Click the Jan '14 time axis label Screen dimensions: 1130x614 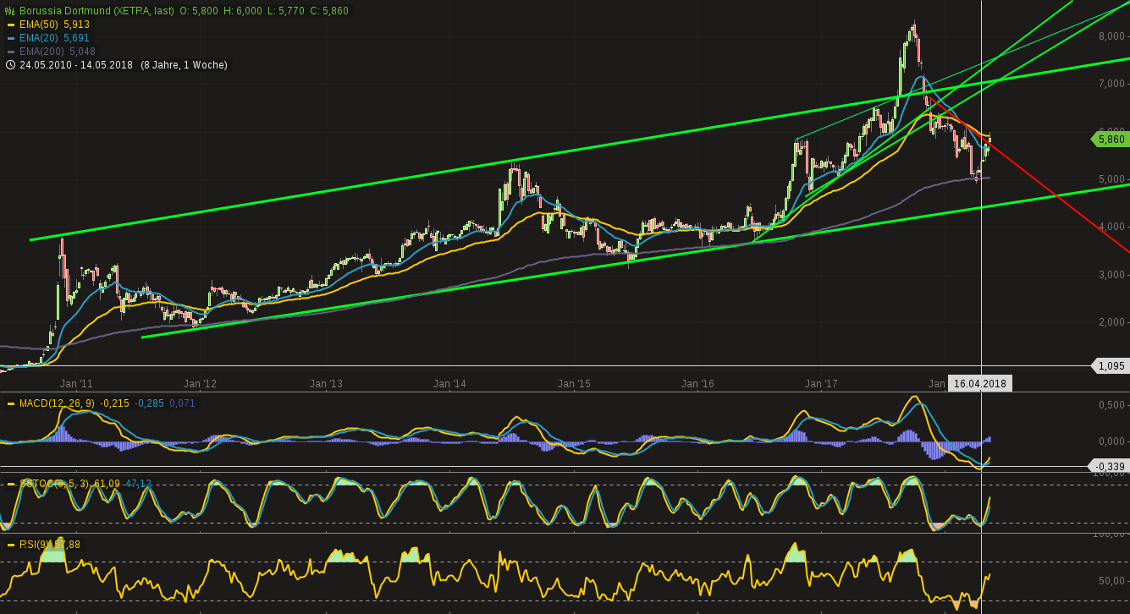tap(449, 384)
